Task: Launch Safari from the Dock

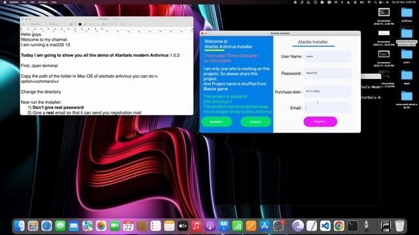Action: pos(46,227)
